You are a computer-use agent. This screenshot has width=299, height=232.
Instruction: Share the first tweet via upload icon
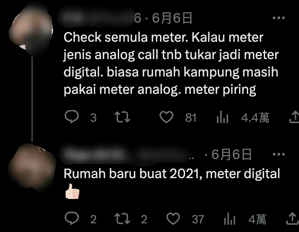pyautogui.click(x=294, y=117)
